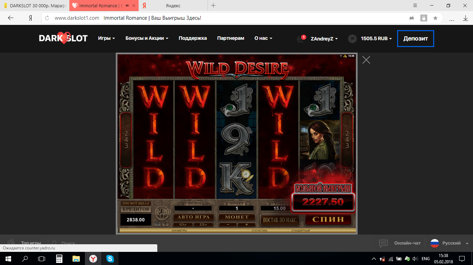Open Calculator from the taskbar
The height and width of the screenshot is (265, 473).
coord(59,258)
